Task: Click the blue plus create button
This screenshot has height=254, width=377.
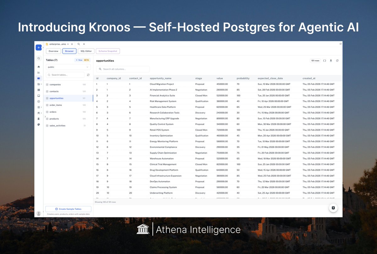Action: pyautogui.click(x=39, y=48)
